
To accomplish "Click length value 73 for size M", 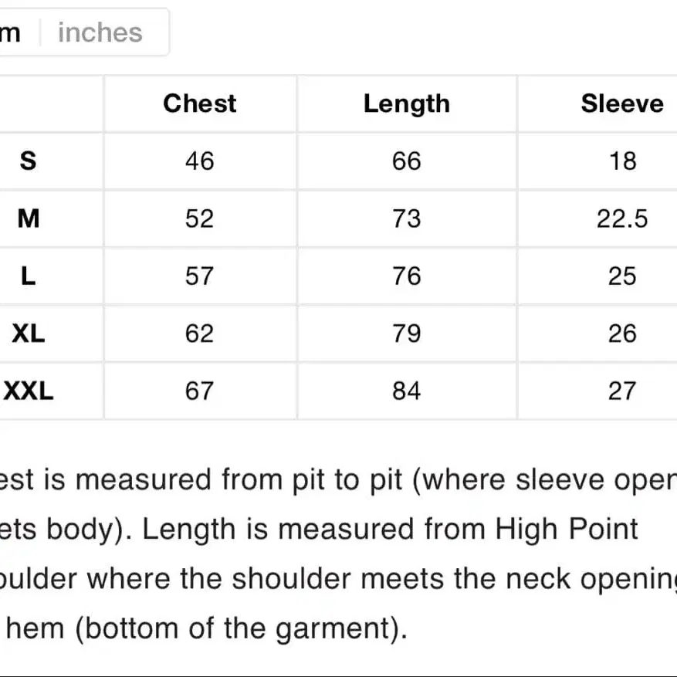I will (406, 218).
